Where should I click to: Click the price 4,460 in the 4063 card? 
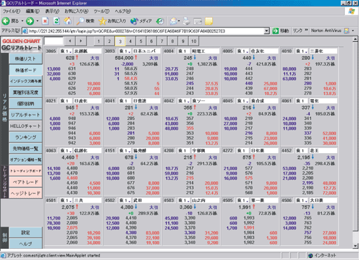click(x=68, y=158)
